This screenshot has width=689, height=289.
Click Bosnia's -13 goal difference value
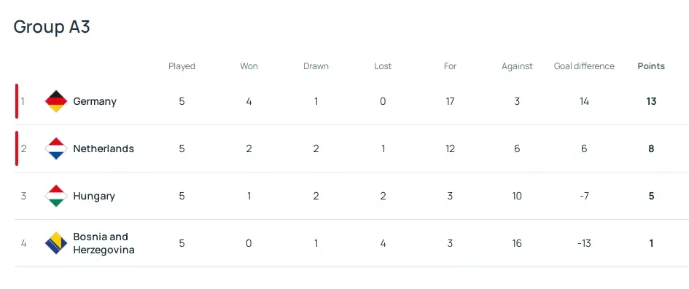[x=584, y=243]
